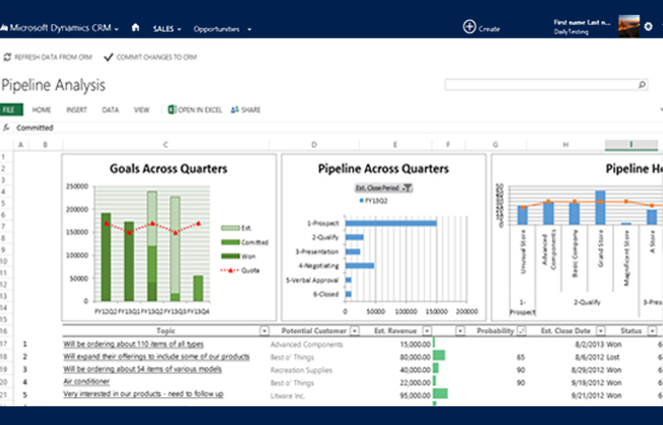The width and height of the screenshot is (663, 425).
Task: Focus the Pipeline Analysis search box
Action: (x=546, y=85)
